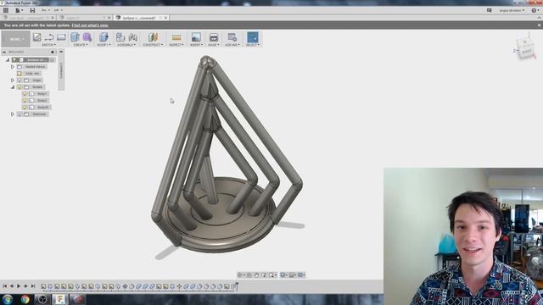Expand the Sketches folder

[13, 114]
